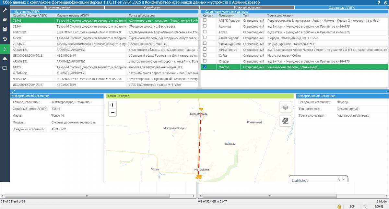This screenshot has height=209, width=389.
Task: Check the Архимед source checkbox
Action: [x=205, y=26]
